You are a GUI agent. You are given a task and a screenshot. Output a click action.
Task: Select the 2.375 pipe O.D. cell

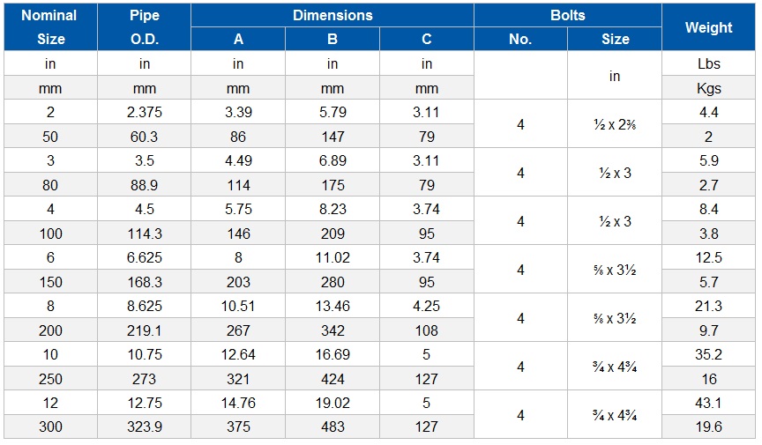[145, 112]
